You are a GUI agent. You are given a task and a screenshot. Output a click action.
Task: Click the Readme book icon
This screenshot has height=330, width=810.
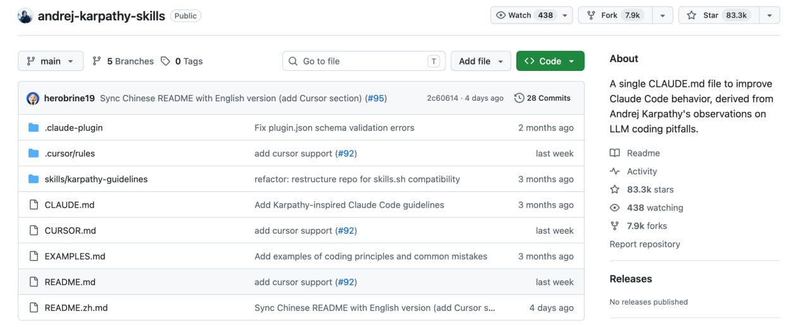(x=614, y=153)
